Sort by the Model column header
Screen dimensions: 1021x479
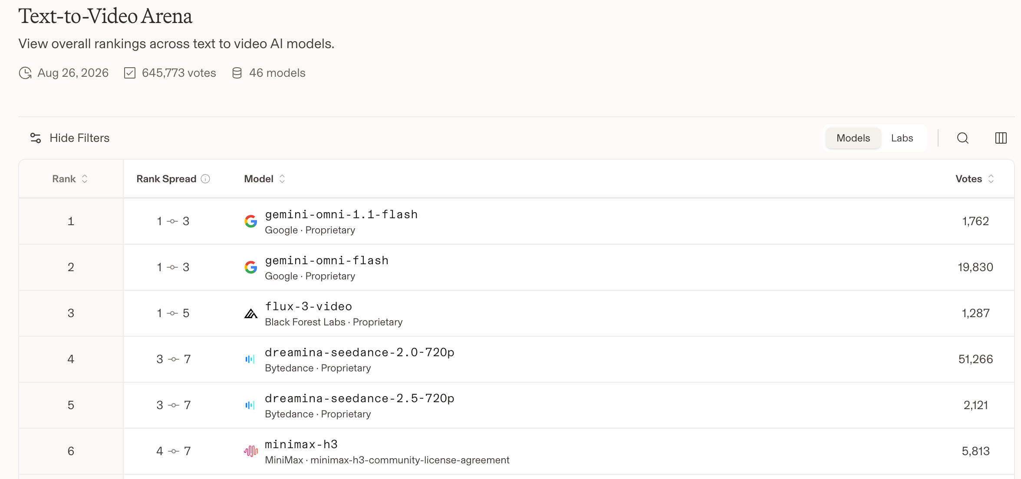click(x=265, y=179)
